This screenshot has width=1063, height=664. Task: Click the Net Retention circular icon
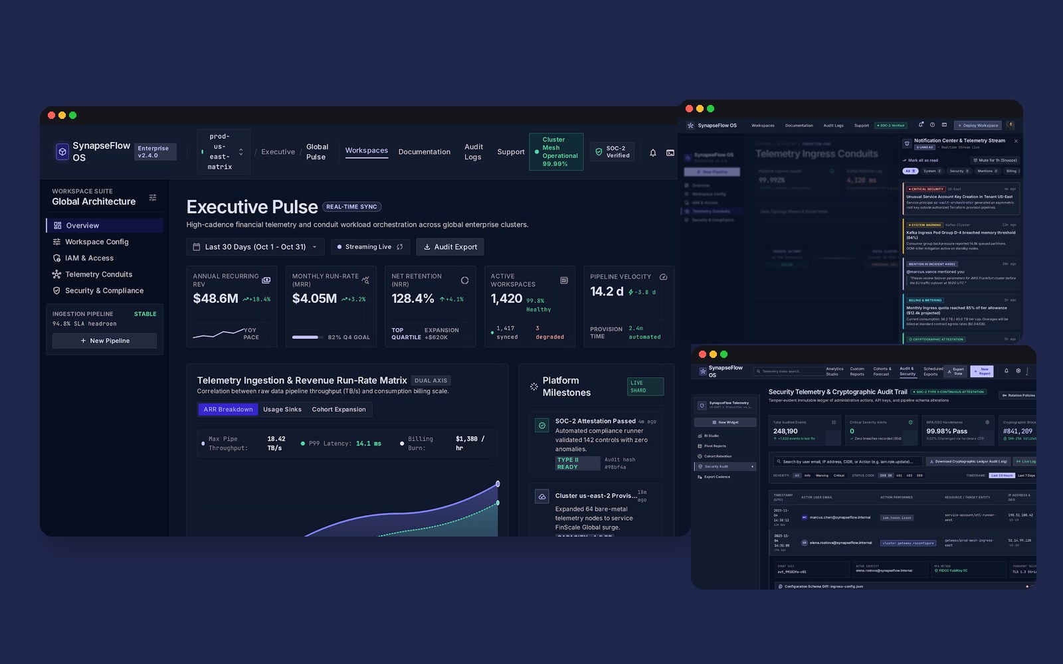pyautogui.click(x=464, y=280)
